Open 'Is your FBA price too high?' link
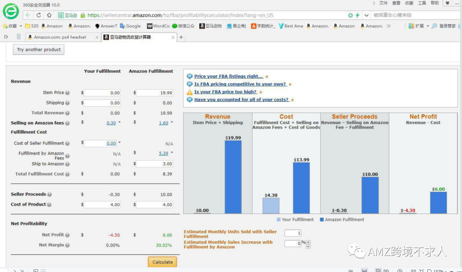 [226, 92]
